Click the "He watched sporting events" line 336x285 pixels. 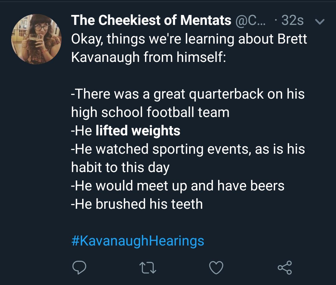click(188, 149)
